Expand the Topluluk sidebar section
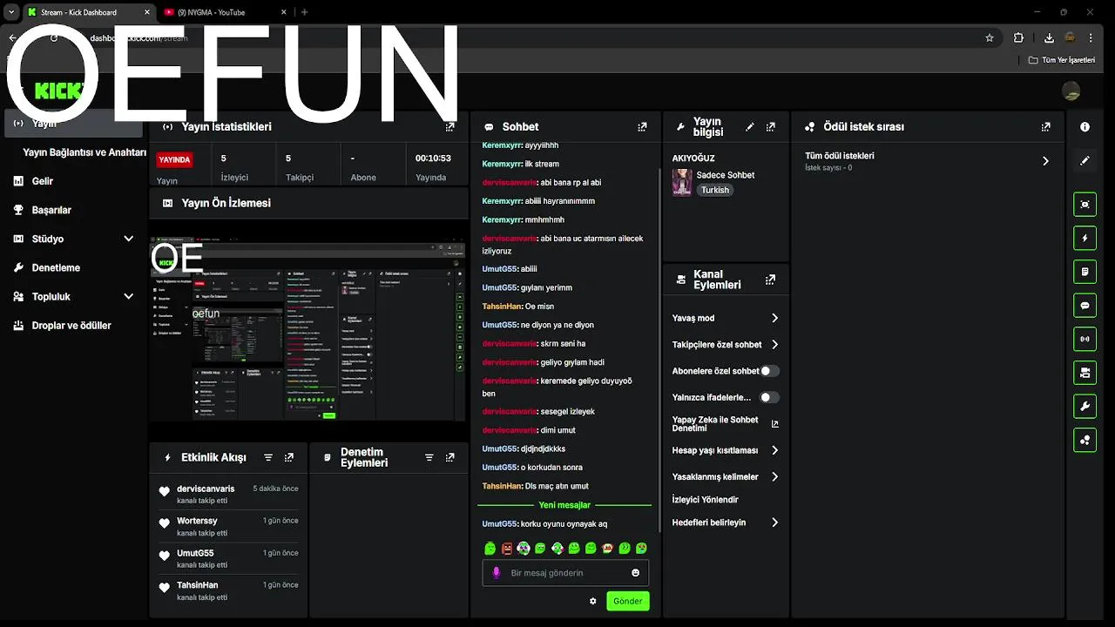 click(x=129, y=296)
